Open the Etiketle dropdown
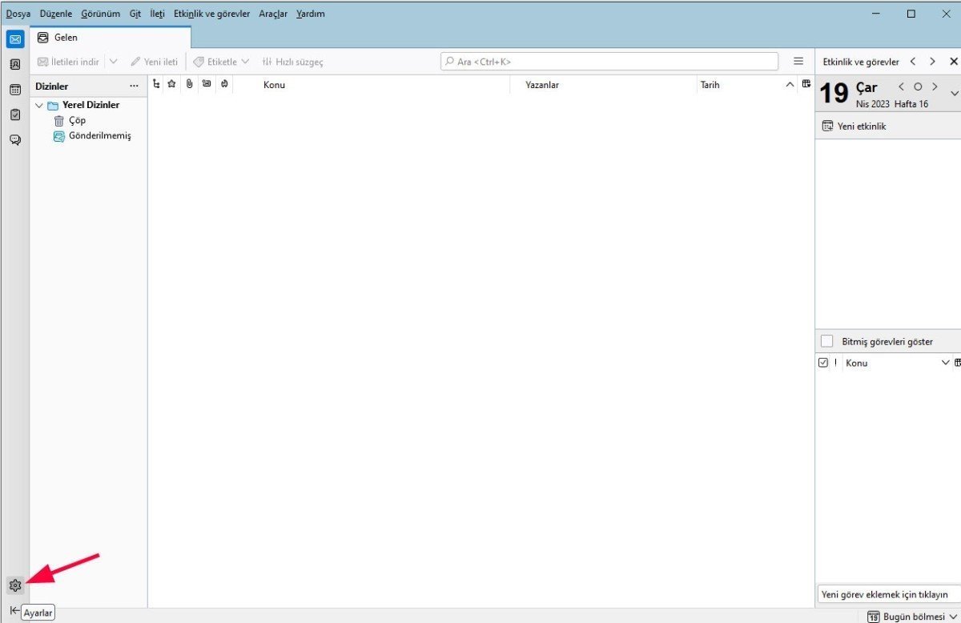 [x=221, y=61]
